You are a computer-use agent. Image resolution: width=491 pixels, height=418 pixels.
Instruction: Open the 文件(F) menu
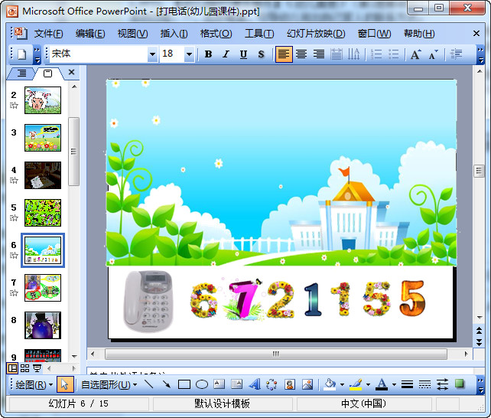tap(48, 34)
